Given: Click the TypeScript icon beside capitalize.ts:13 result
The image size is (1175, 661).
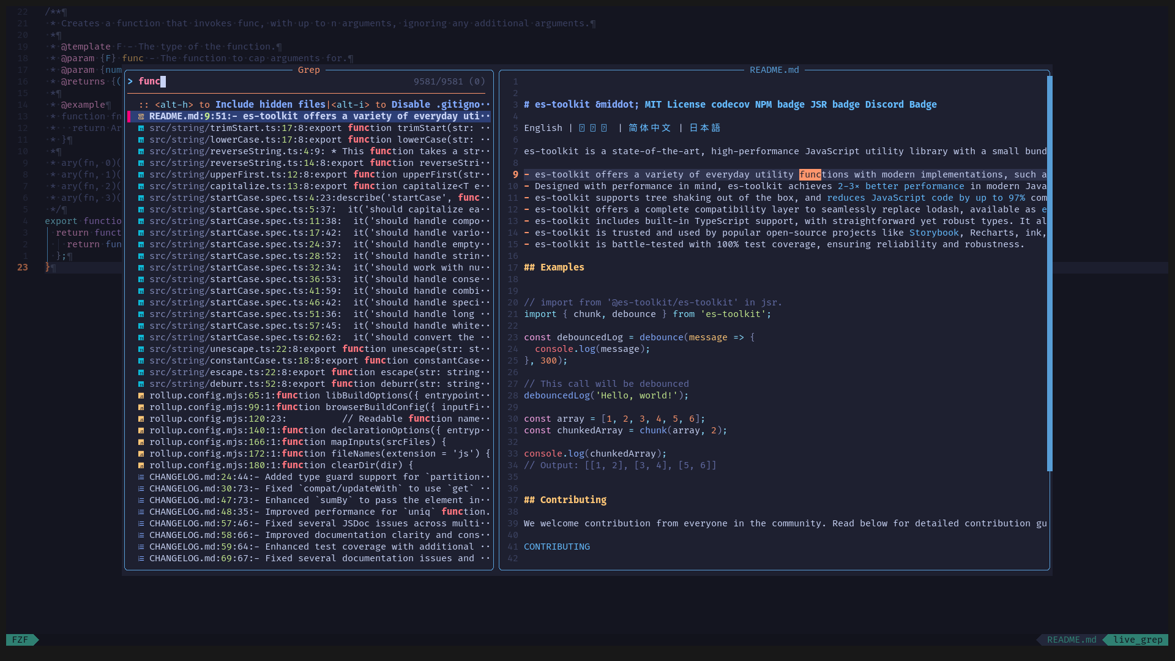Looking at the screenshot, I should point(141,186).
